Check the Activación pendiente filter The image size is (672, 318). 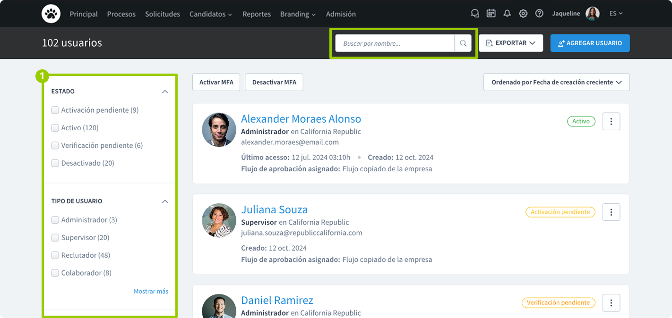(55, 110)
